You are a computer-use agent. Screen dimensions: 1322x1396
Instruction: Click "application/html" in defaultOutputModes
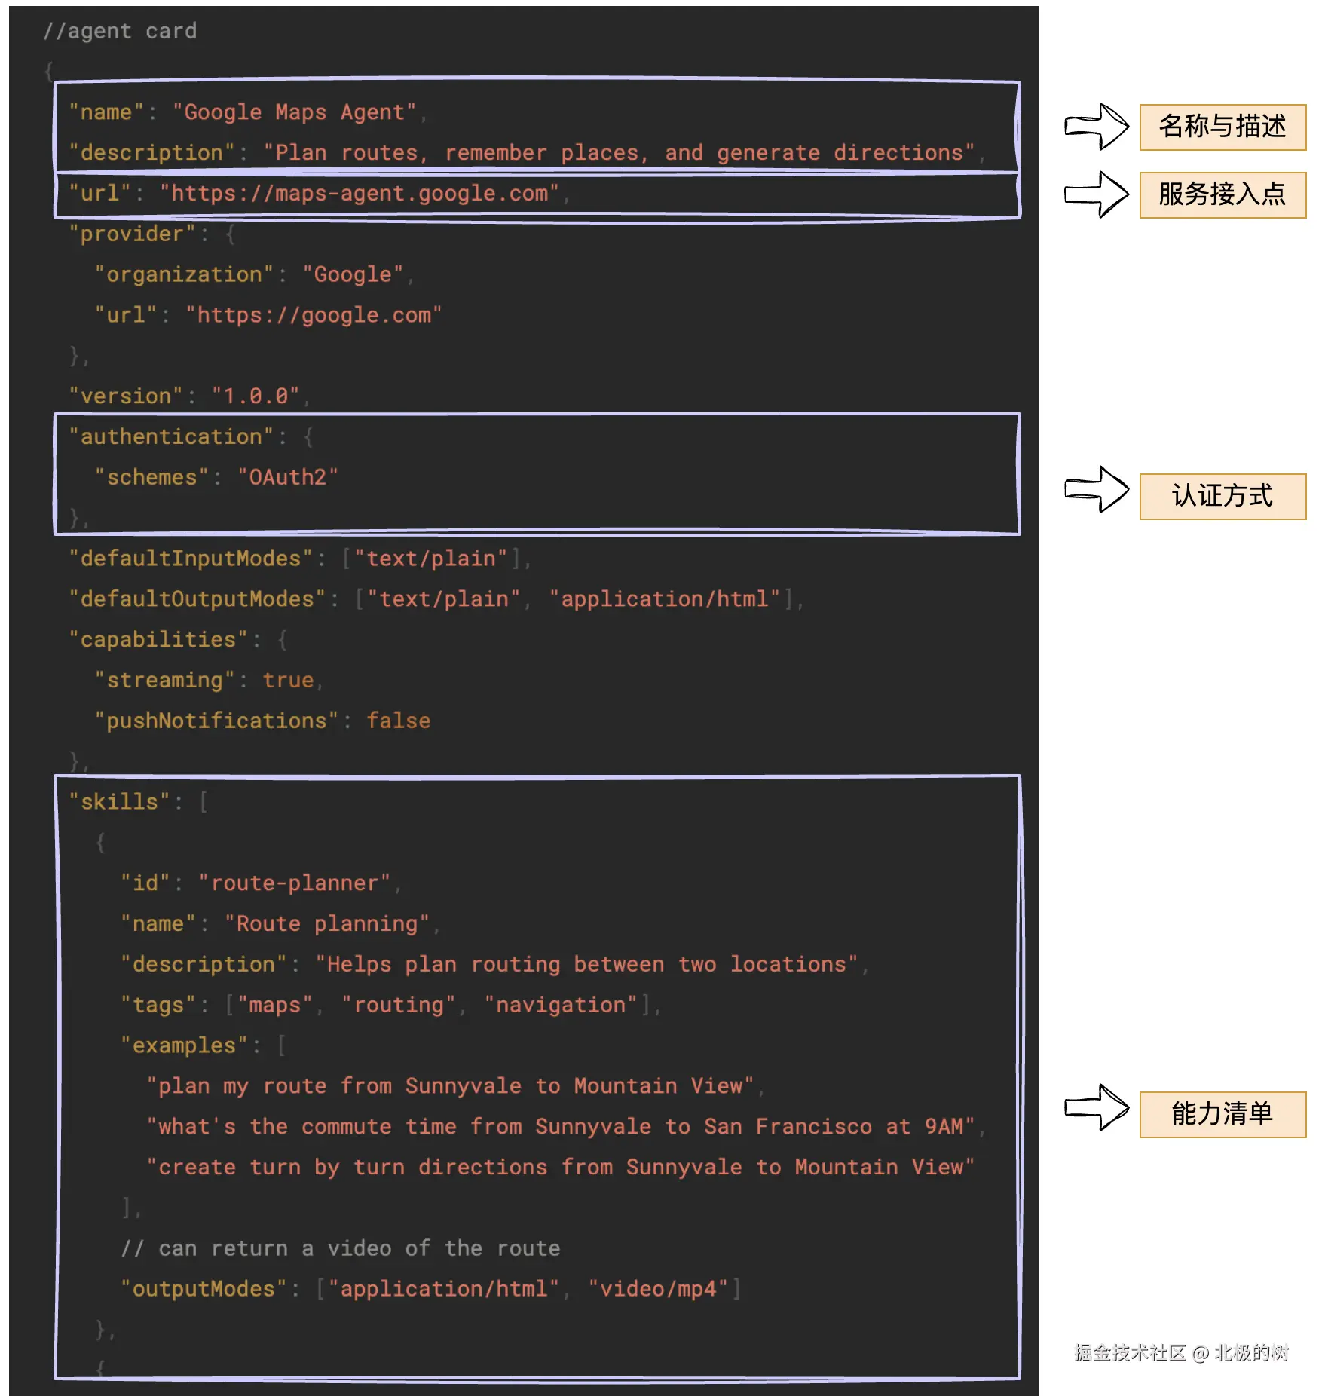(665, 599)
